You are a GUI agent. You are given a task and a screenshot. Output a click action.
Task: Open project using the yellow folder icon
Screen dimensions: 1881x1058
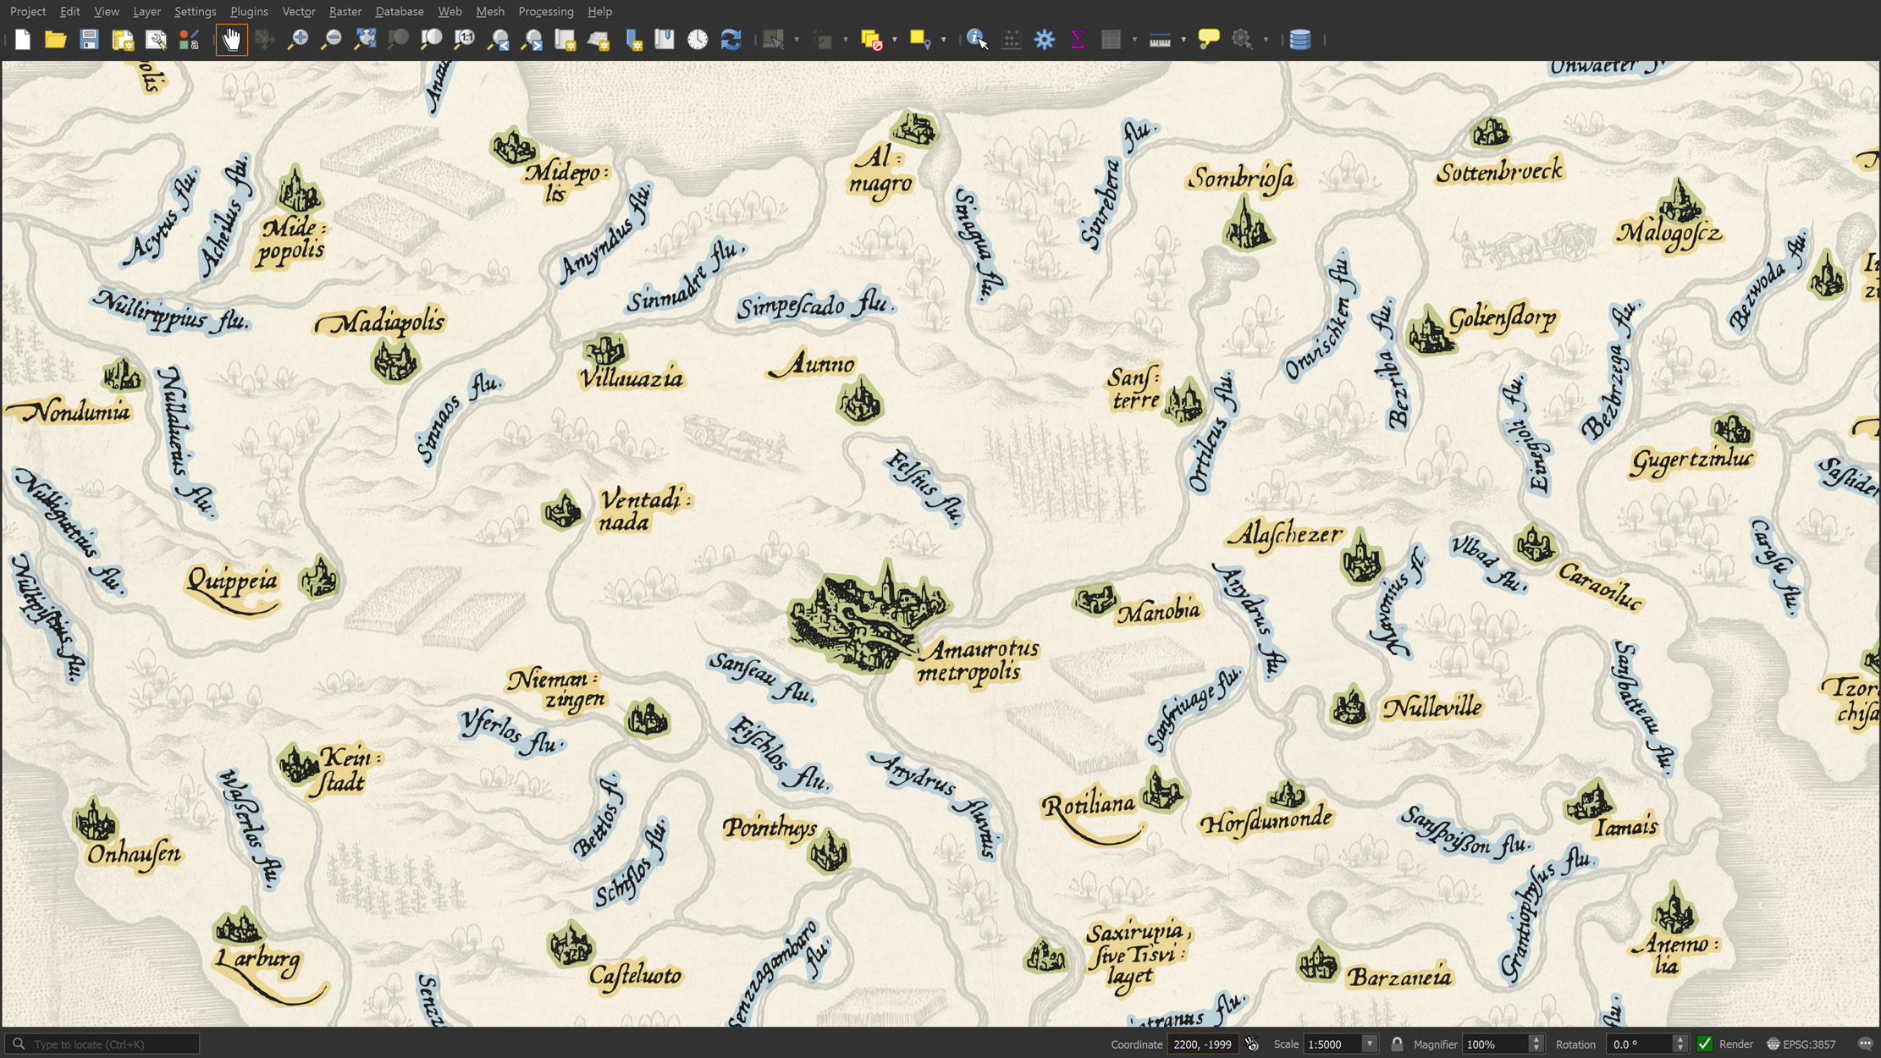(56, 40)
